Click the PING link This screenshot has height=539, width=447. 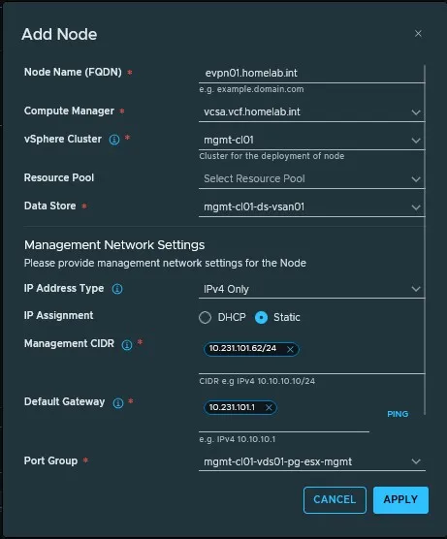point(398,414)
